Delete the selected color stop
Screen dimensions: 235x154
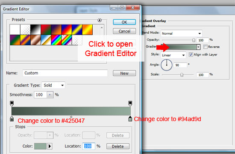click(x=118, y=146)
